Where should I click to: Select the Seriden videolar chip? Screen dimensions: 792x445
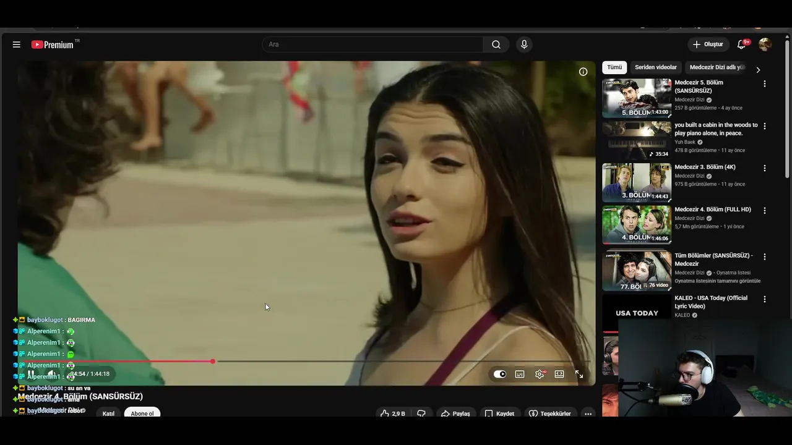(656, 67)
